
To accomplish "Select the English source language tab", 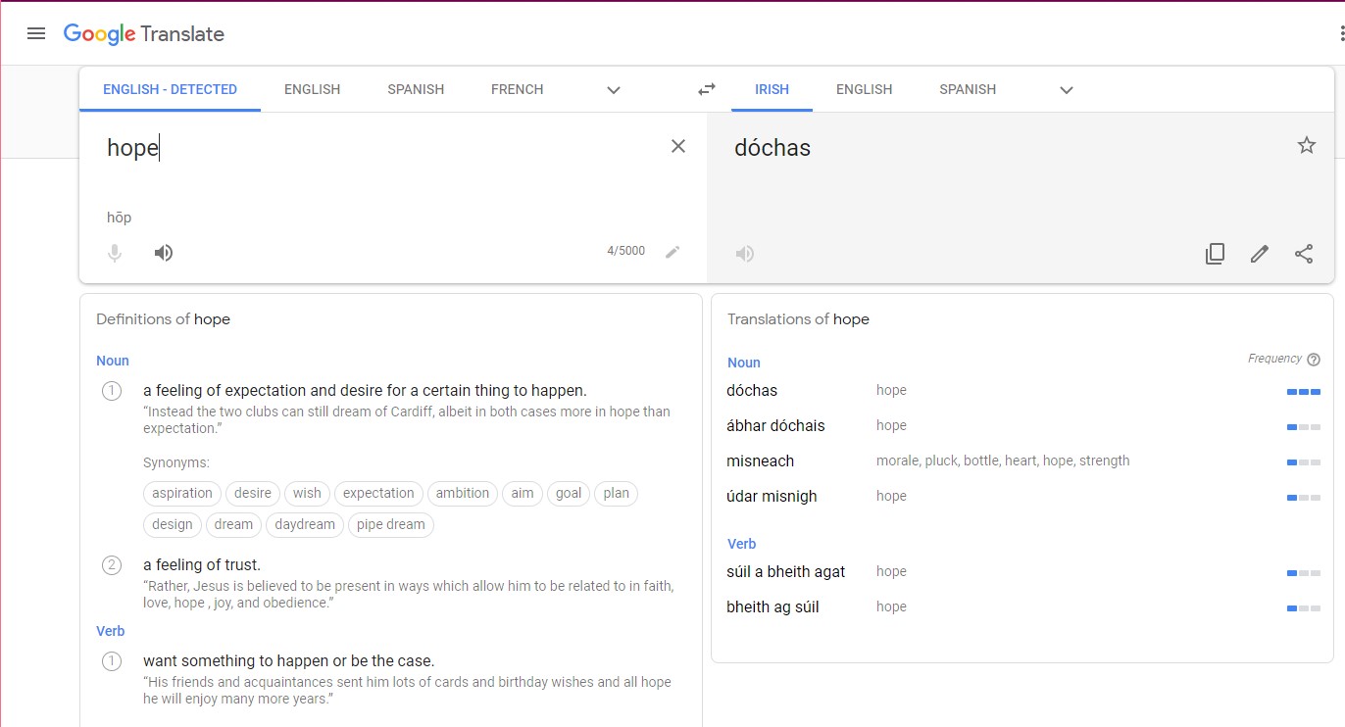I will click(313, 89).
